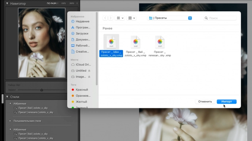
Task: Open the Untitled volume in the sidebar
Action: 79,70
